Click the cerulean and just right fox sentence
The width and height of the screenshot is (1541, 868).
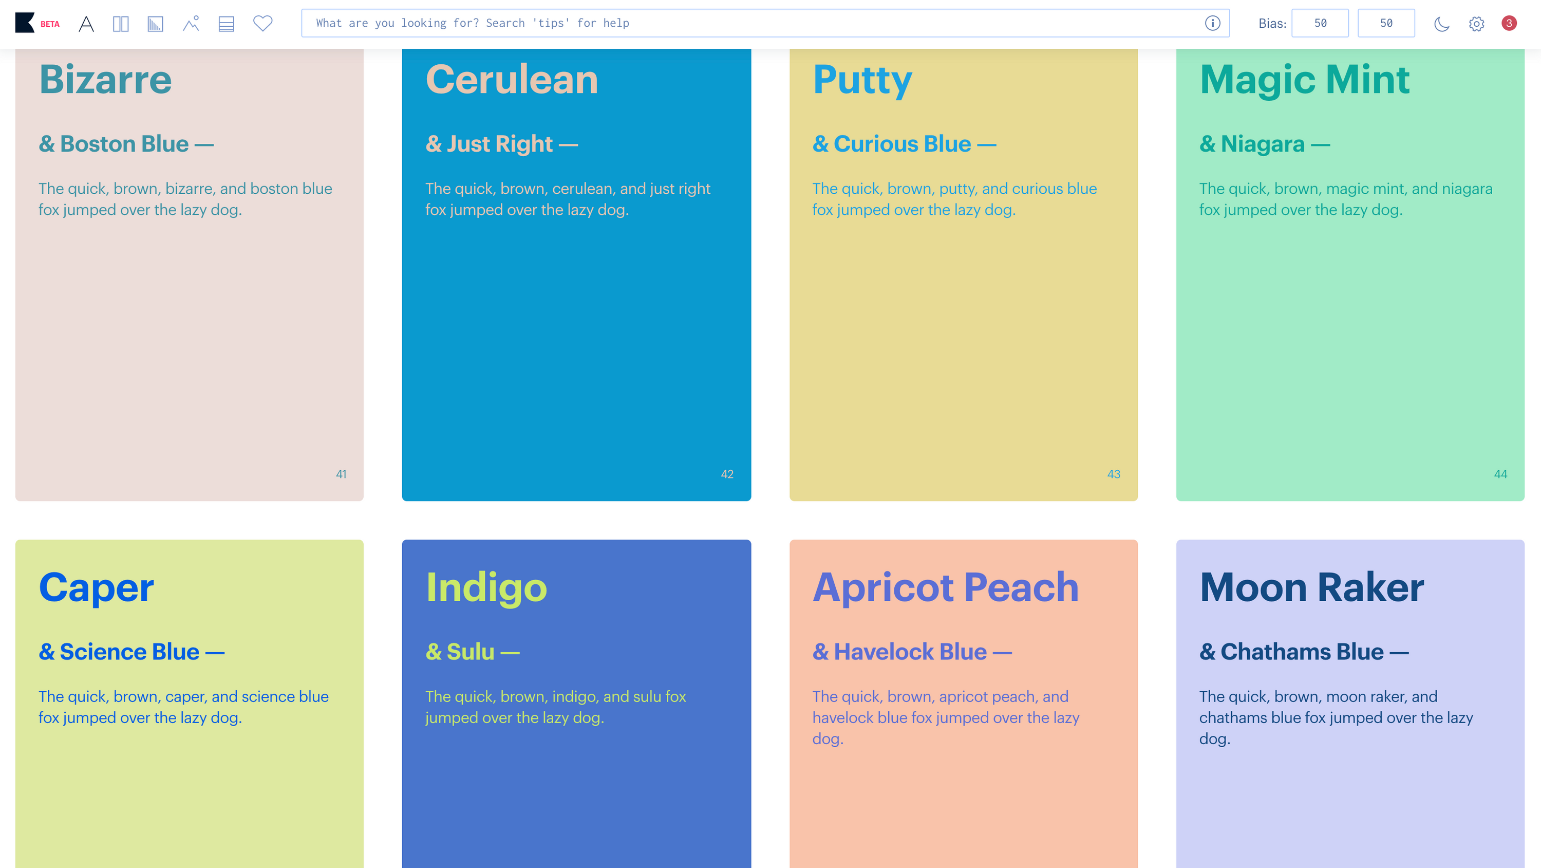pyautogui.click(x=568, y=199)
